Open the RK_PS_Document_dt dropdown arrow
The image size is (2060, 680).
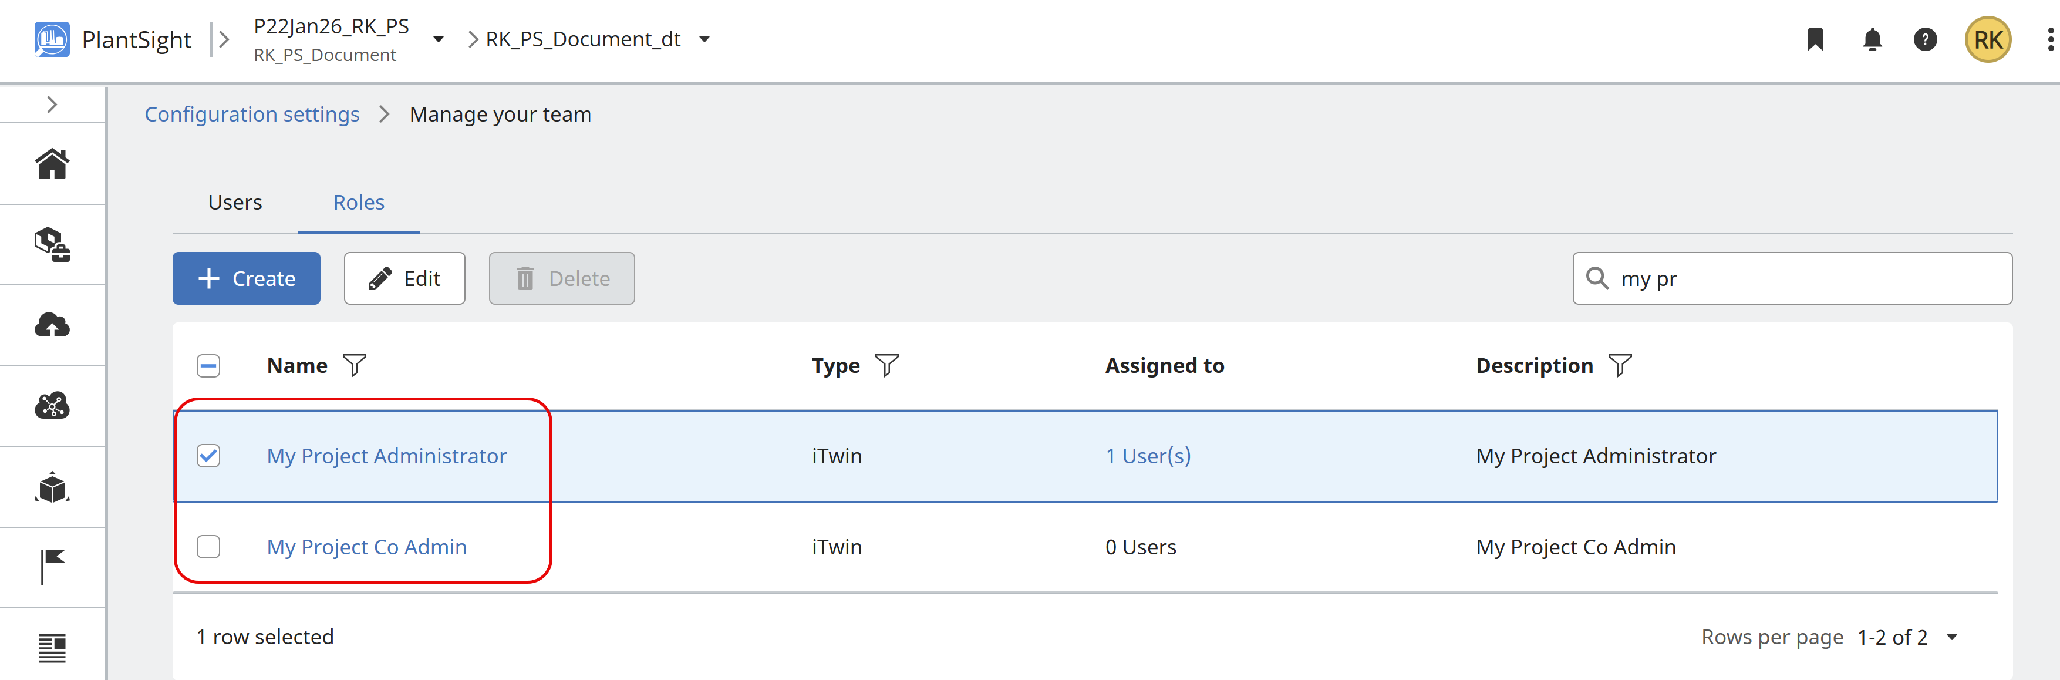click(x=704, y=39)
